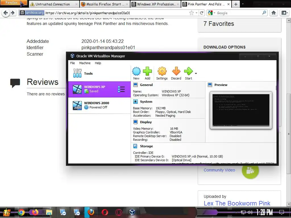The width and height of the screenshot is (291, 218).
Task: Open the Firefox bookmarks menu button
Action: tap(284, 13)
